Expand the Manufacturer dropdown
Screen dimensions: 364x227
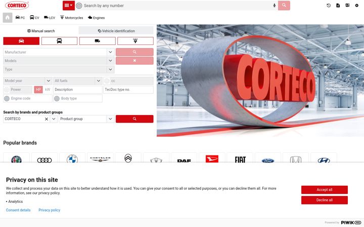111,52
